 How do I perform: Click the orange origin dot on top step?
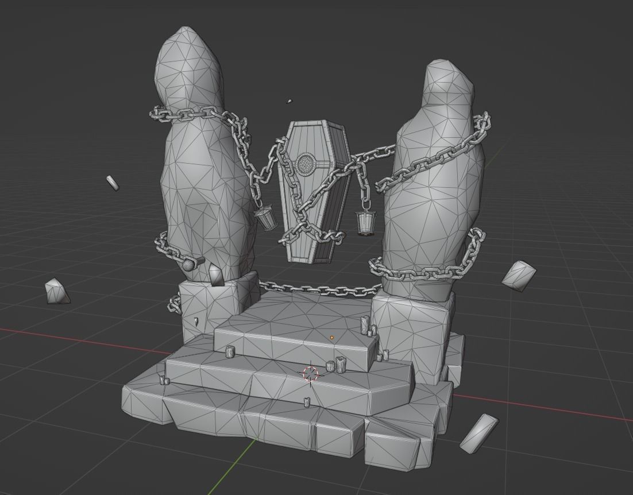[332, 337]
